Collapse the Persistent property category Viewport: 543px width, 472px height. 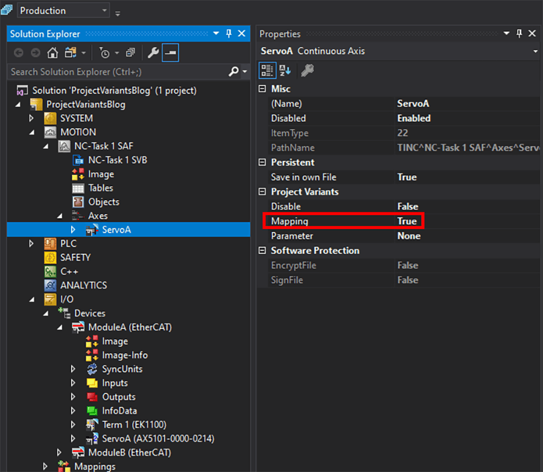(x=262, y=162)
